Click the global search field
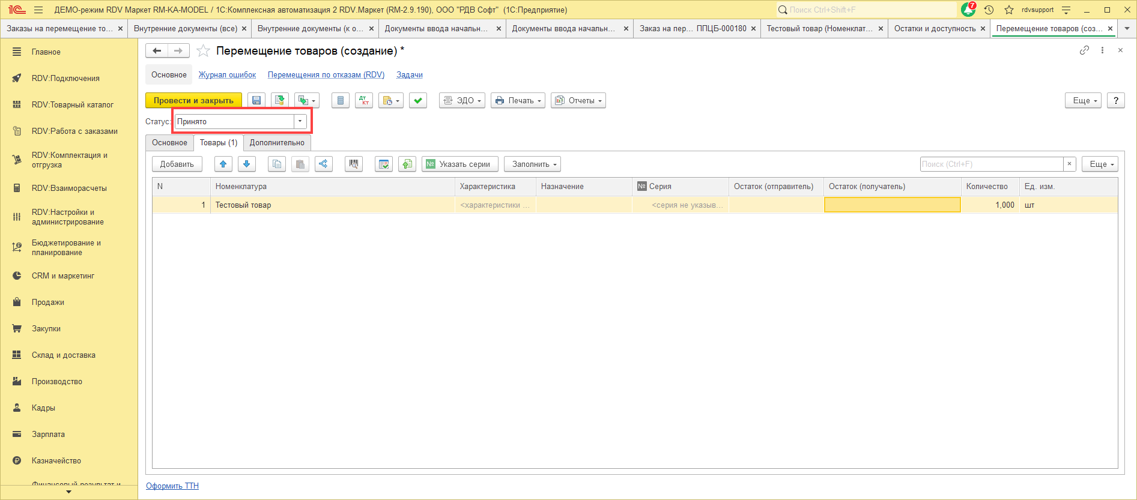The image size is (1137, 500). tap(866, 10)
